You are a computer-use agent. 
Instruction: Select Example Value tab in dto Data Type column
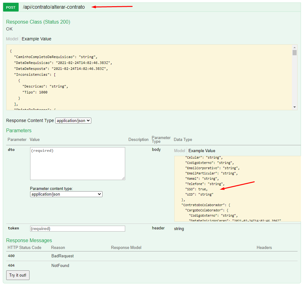(x=202, y=151)
